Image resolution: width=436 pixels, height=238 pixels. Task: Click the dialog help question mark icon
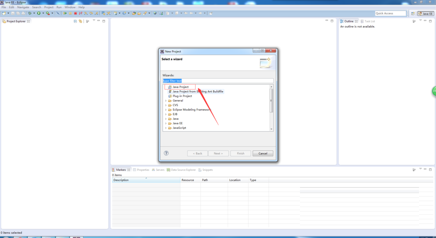coord(166,153)
